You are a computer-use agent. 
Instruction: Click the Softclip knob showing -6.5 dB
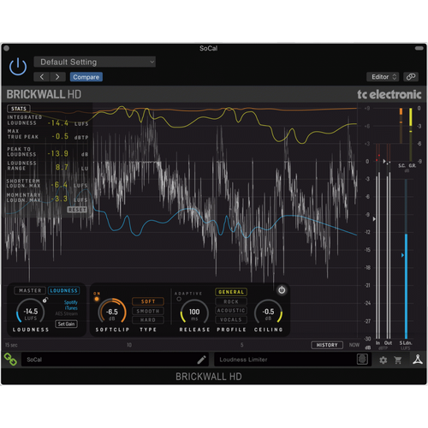[x=112, y=312]
